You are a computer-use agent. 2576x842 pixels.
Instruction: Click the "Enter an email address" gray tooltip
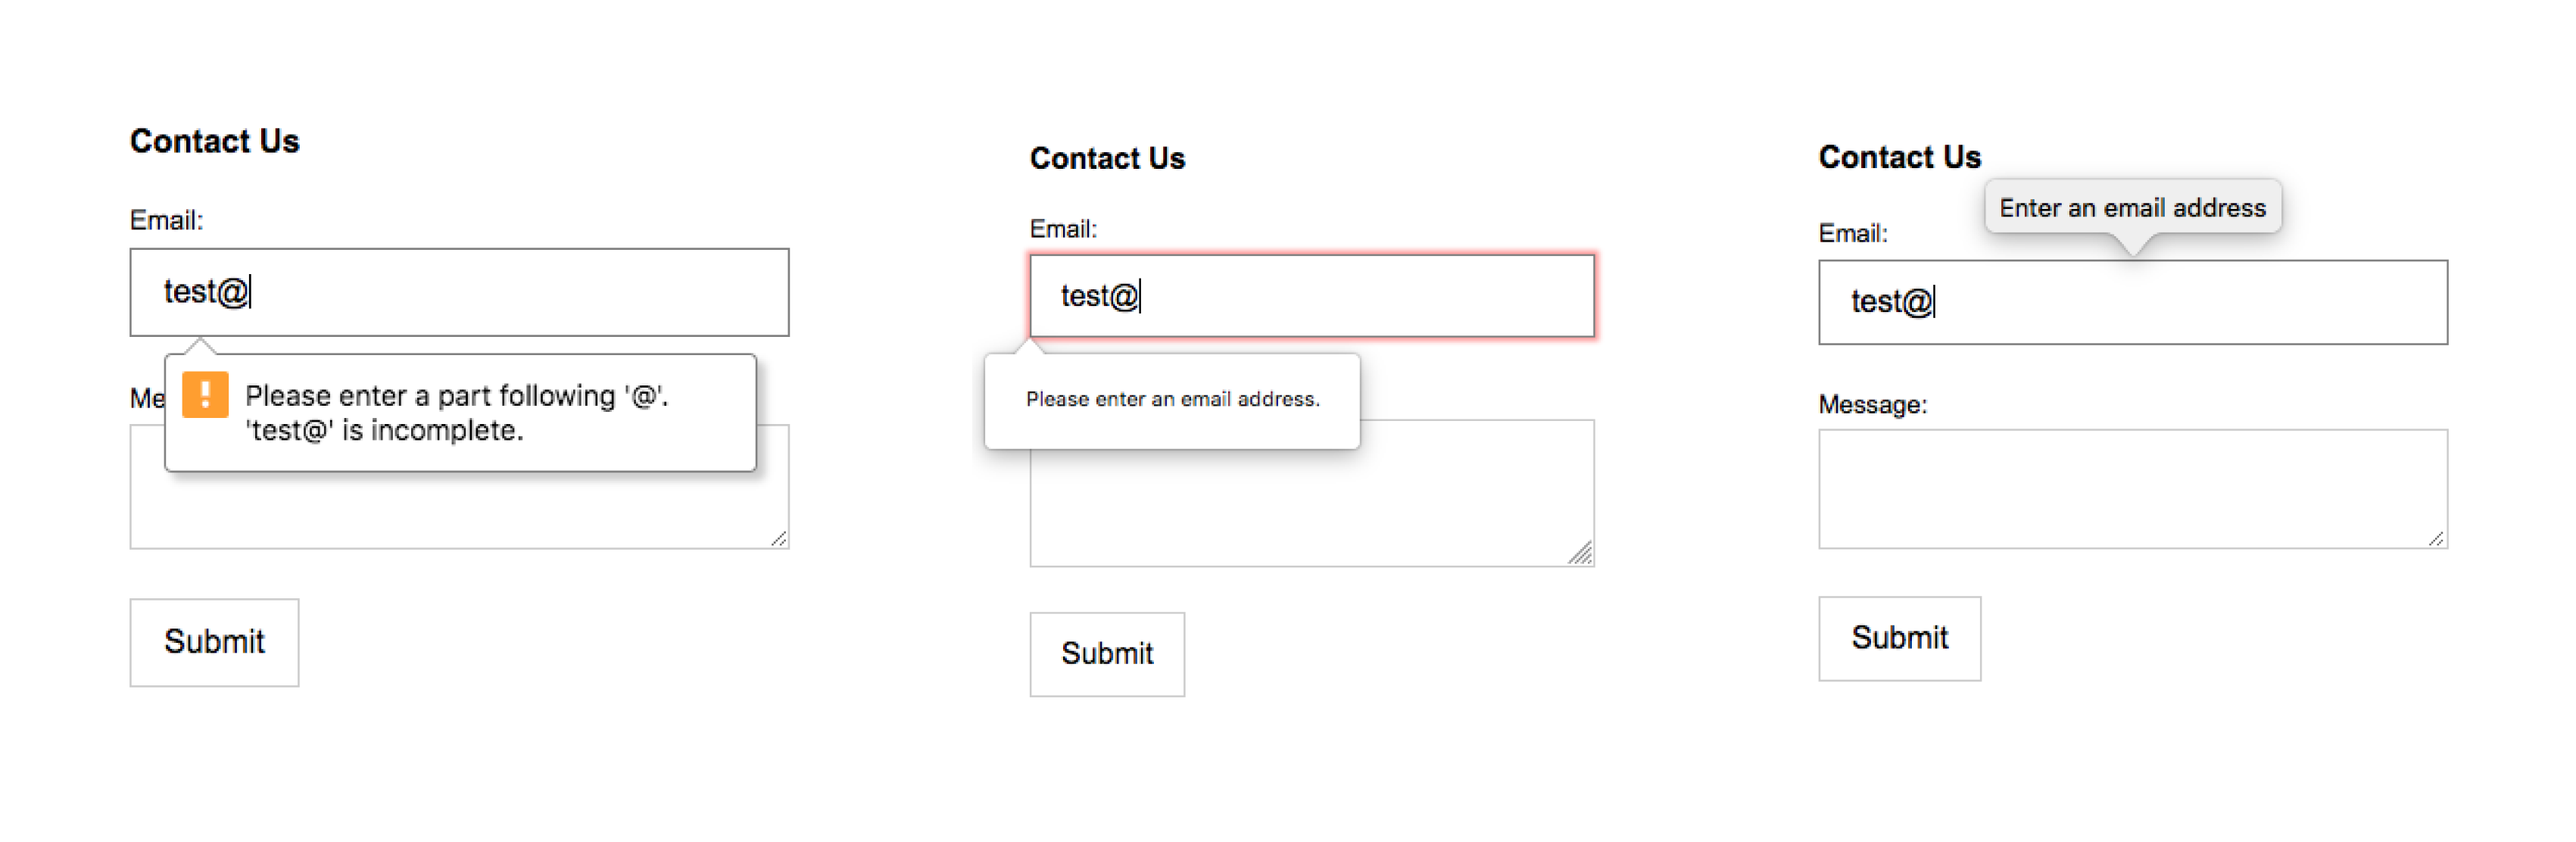point(2132,207)
